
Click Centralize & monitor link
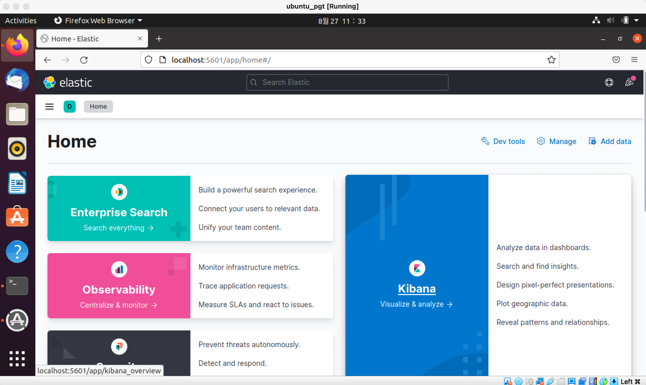point(118,305)
